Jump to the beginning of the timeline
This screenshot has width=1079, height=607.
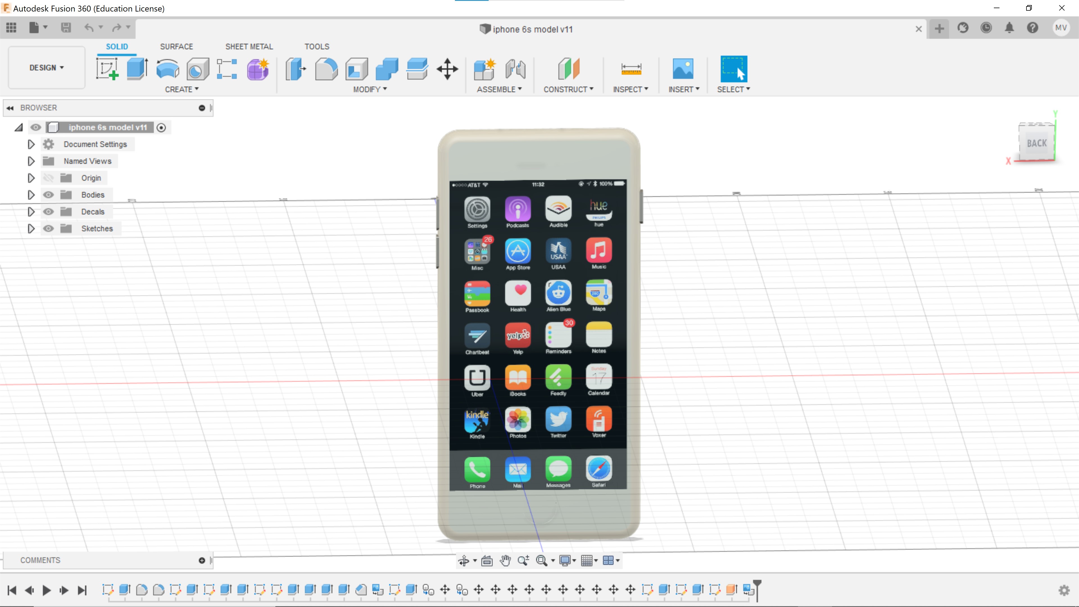12,590
